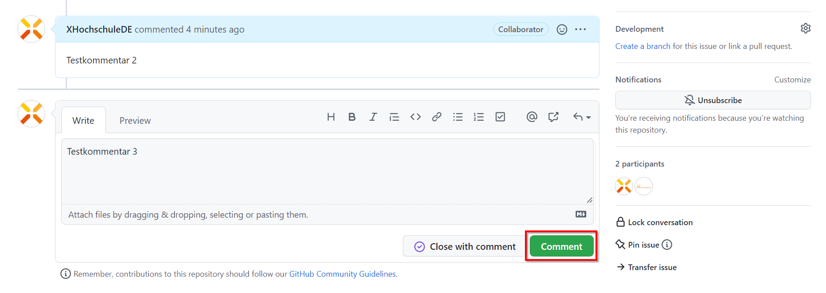Click the 2 participants heading
826x293 pixels.
click(x=640, y=164)
